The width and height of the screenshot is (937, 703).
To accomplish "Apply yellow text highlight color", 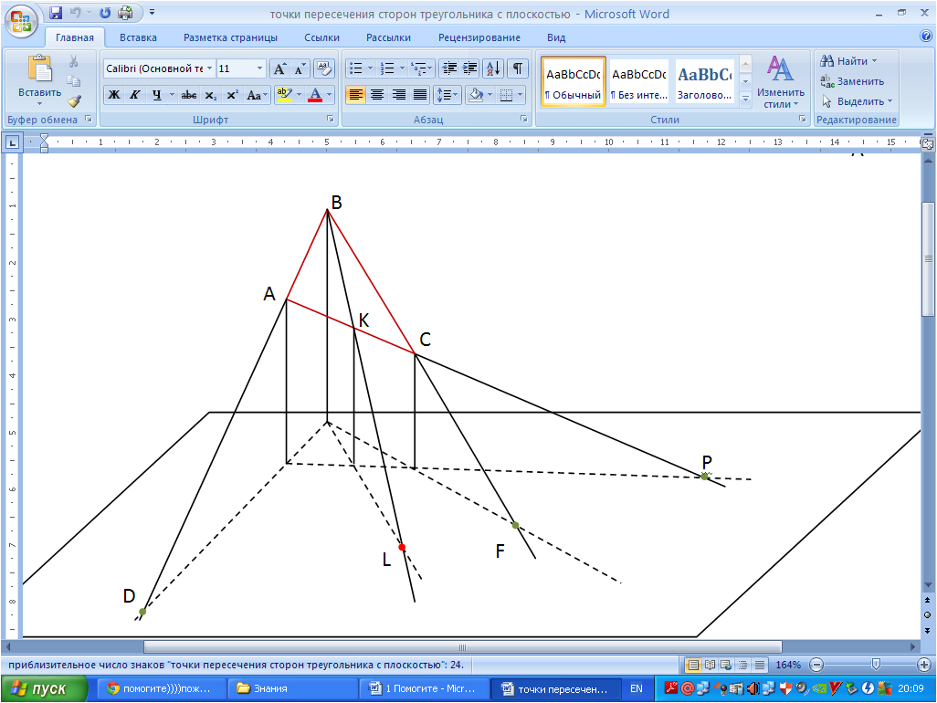I will coord(284,94).
